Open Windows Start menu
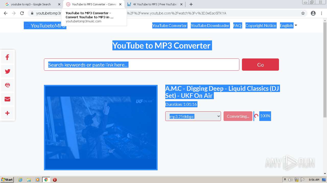This screenshot has width=327, height=183. coord(7,180)
